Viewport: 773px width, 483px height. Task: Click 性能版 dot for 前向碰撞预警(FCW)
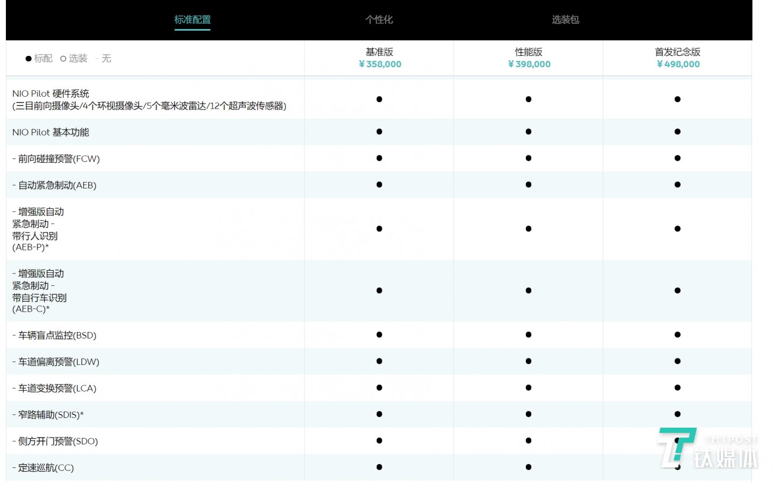pyautogui.click(x=529, y=158)
